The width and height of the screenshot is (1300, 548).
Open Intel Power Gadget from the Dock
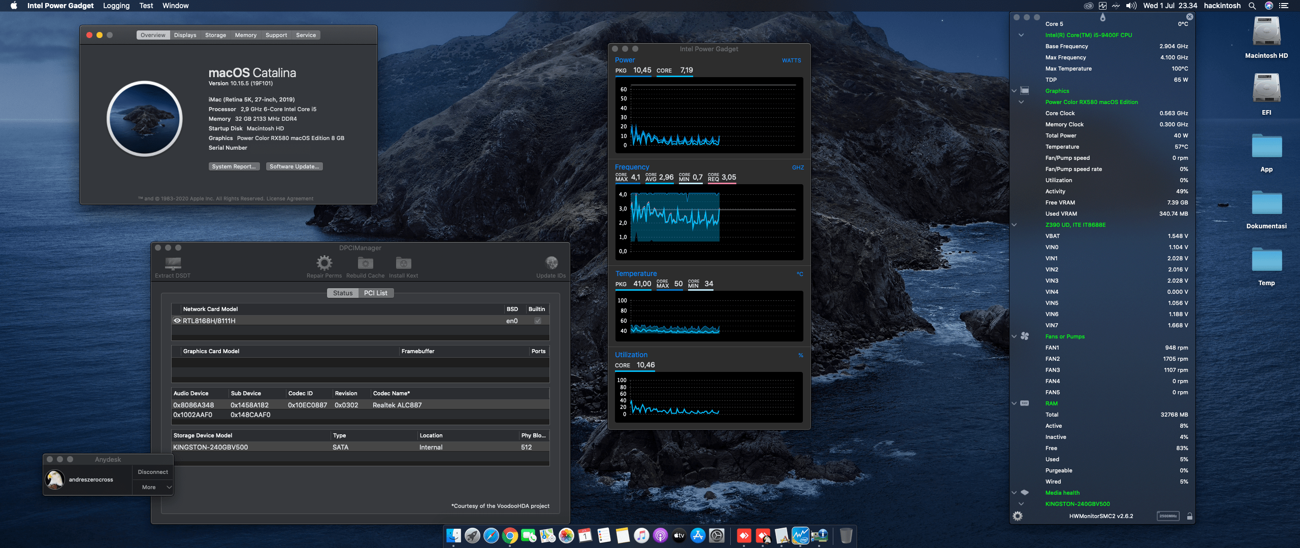coord(802,535)
